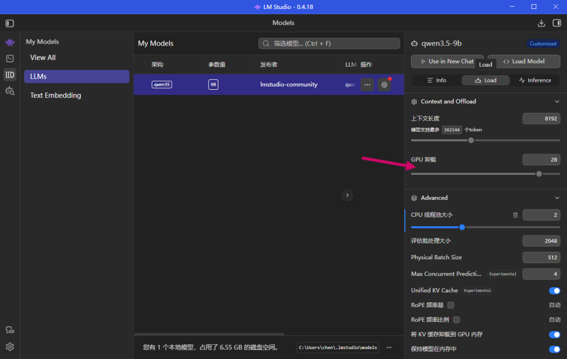Adjust the context length slider handle
Viewport: 567px width, 359px height.
click(471, 140)
